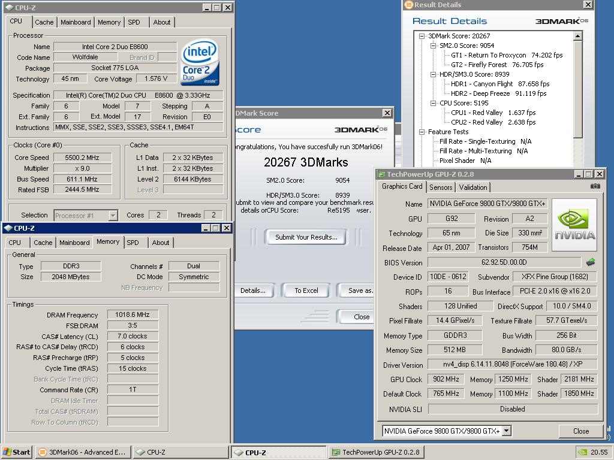614x460 pixels.
Task: Open the NVIDIA icon in the system tray
Action: [x=583, y=452]
